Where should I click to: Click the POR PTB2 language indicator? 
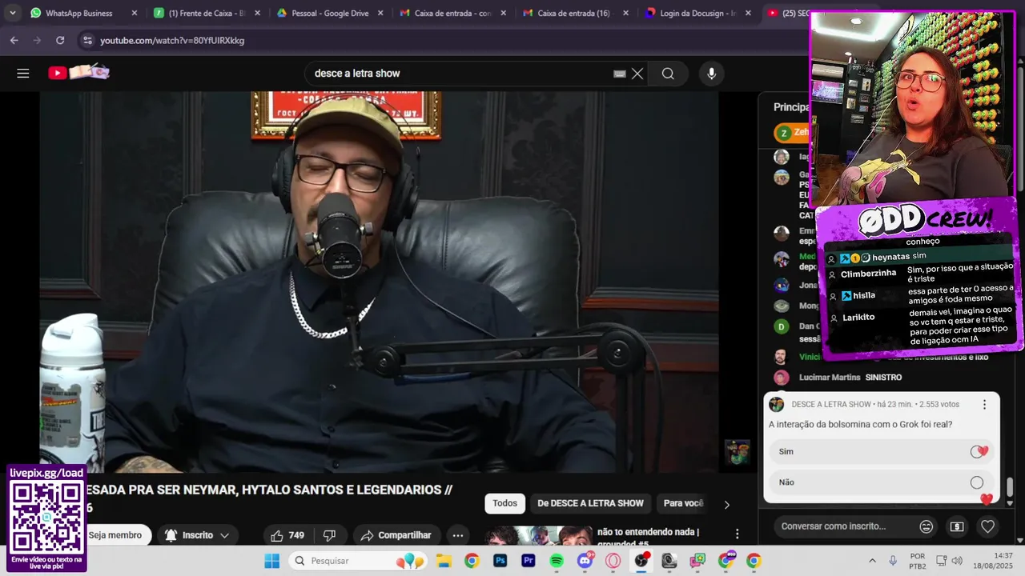tap(918, 561)
